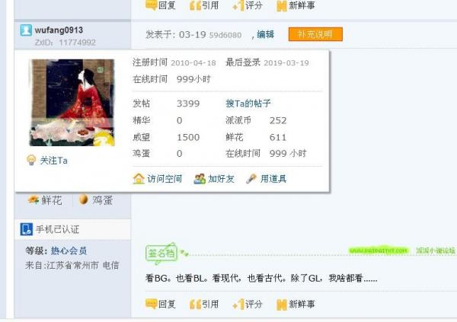
Task: Click the 引用 quote button at bottom
Action: click(204, 304)
